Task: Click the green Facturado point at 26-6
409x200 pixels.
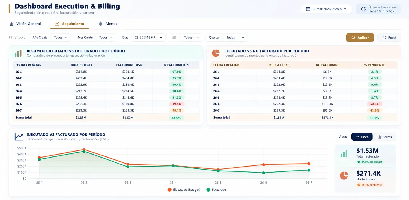Action: [264, 173]
